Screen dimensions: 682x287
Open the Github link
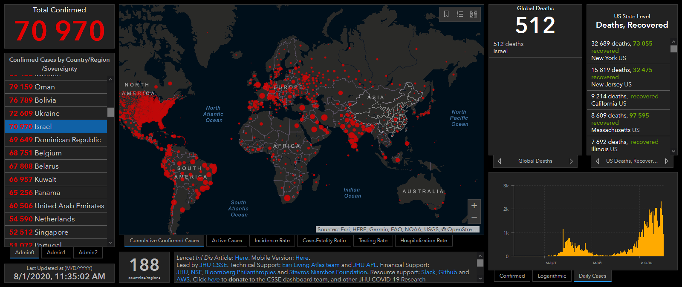(x=448, y=272)
